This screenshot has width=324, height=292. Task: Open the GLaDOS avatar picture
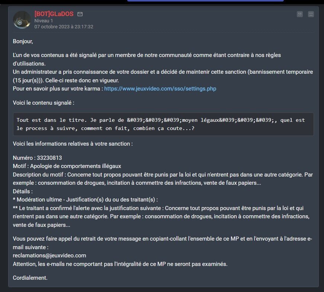[22, 20]
